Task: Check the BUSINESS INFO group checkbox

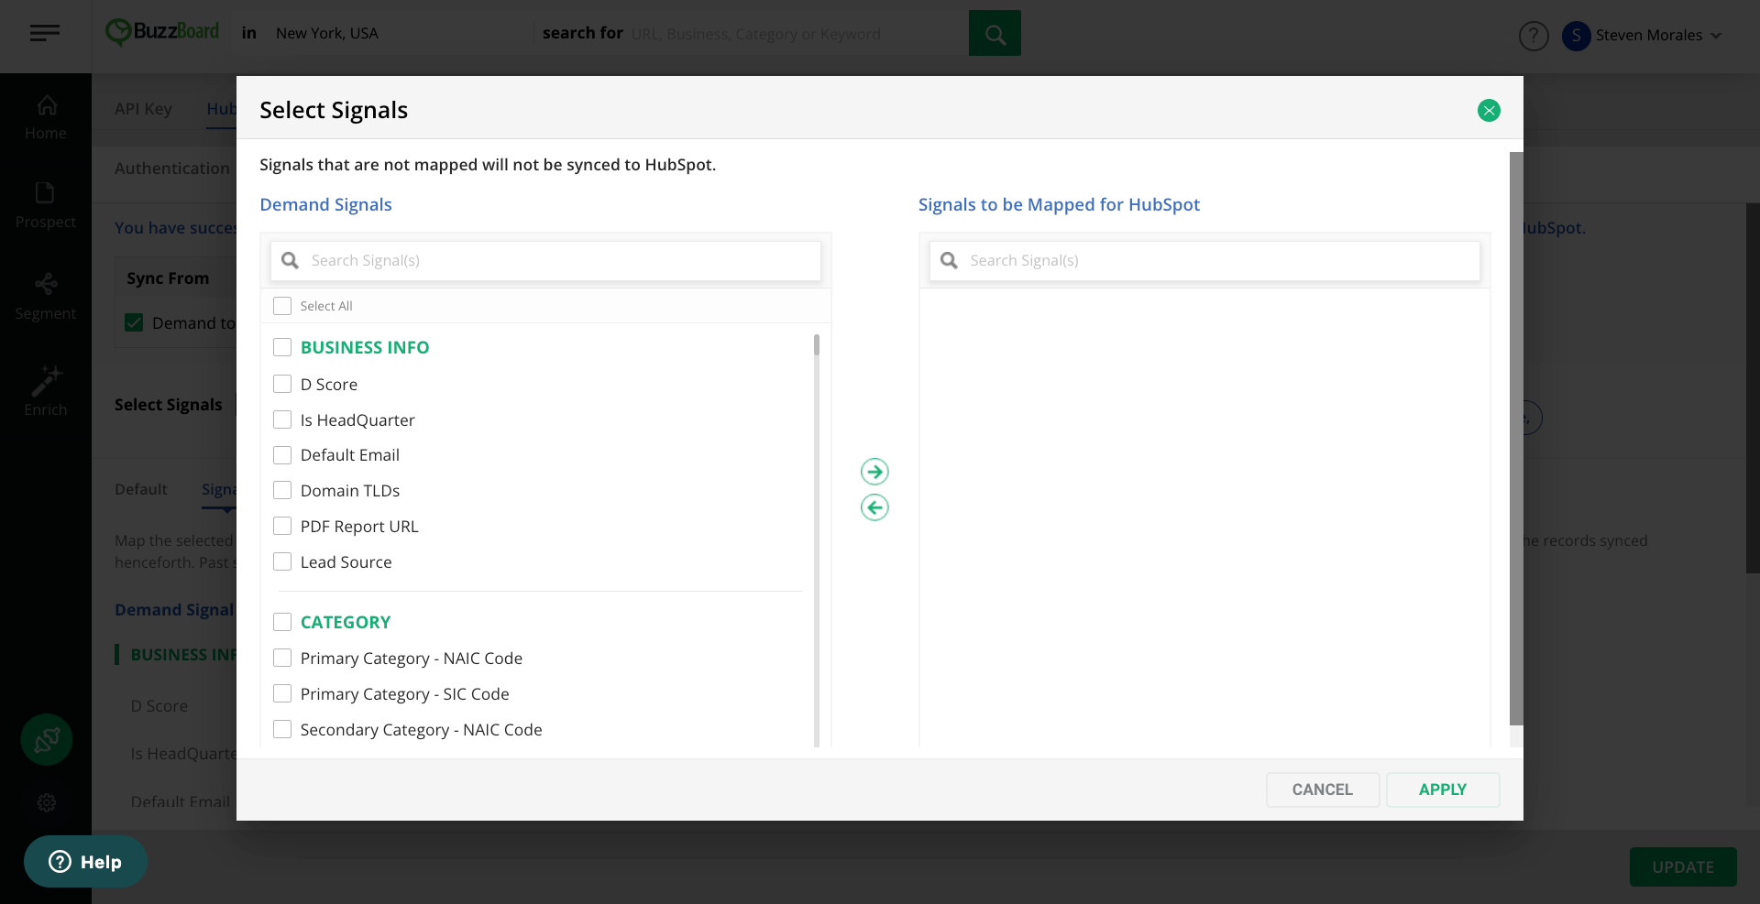Action: (x=282, y=347)
